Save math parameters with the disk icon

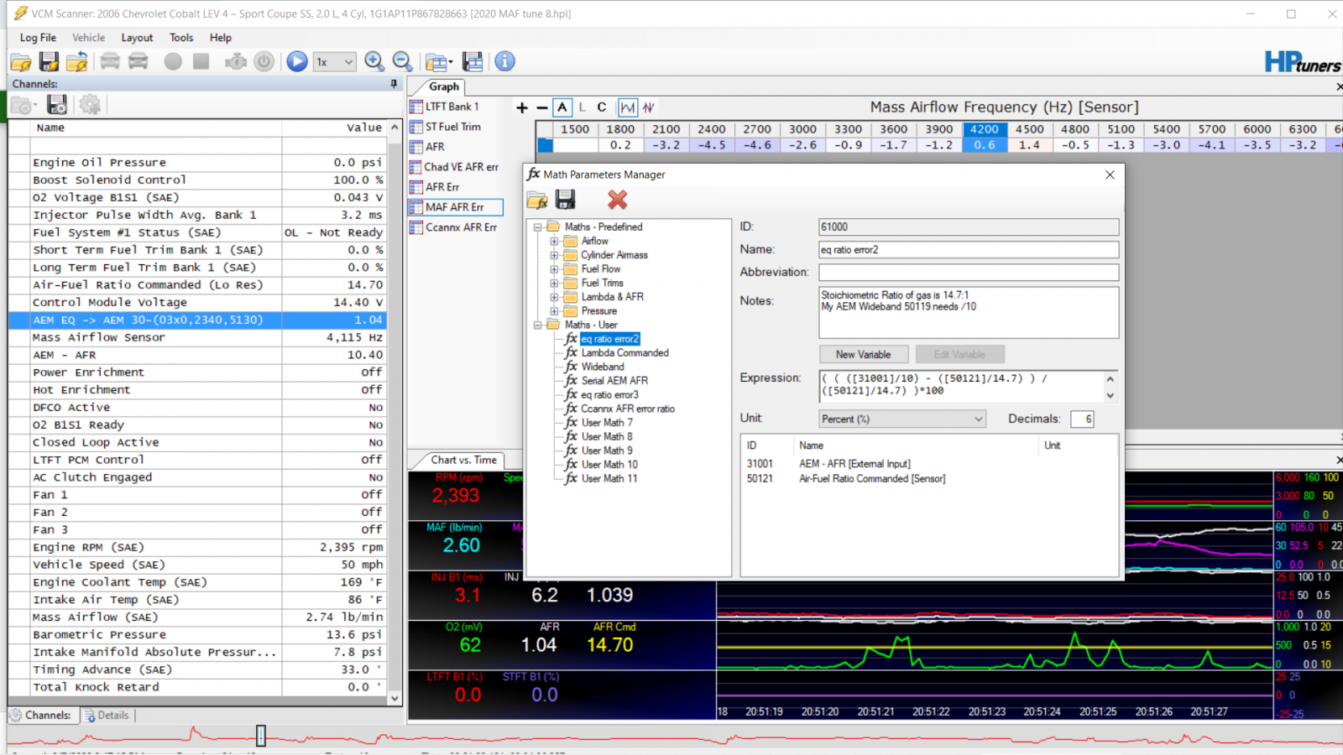pyautogui.click(x=566, y=200)
